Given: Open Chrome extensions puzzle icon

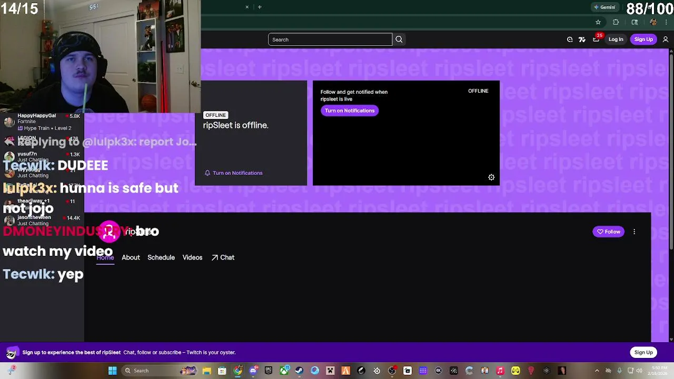Looking at the screenshot, I should (x=616, y=22).
